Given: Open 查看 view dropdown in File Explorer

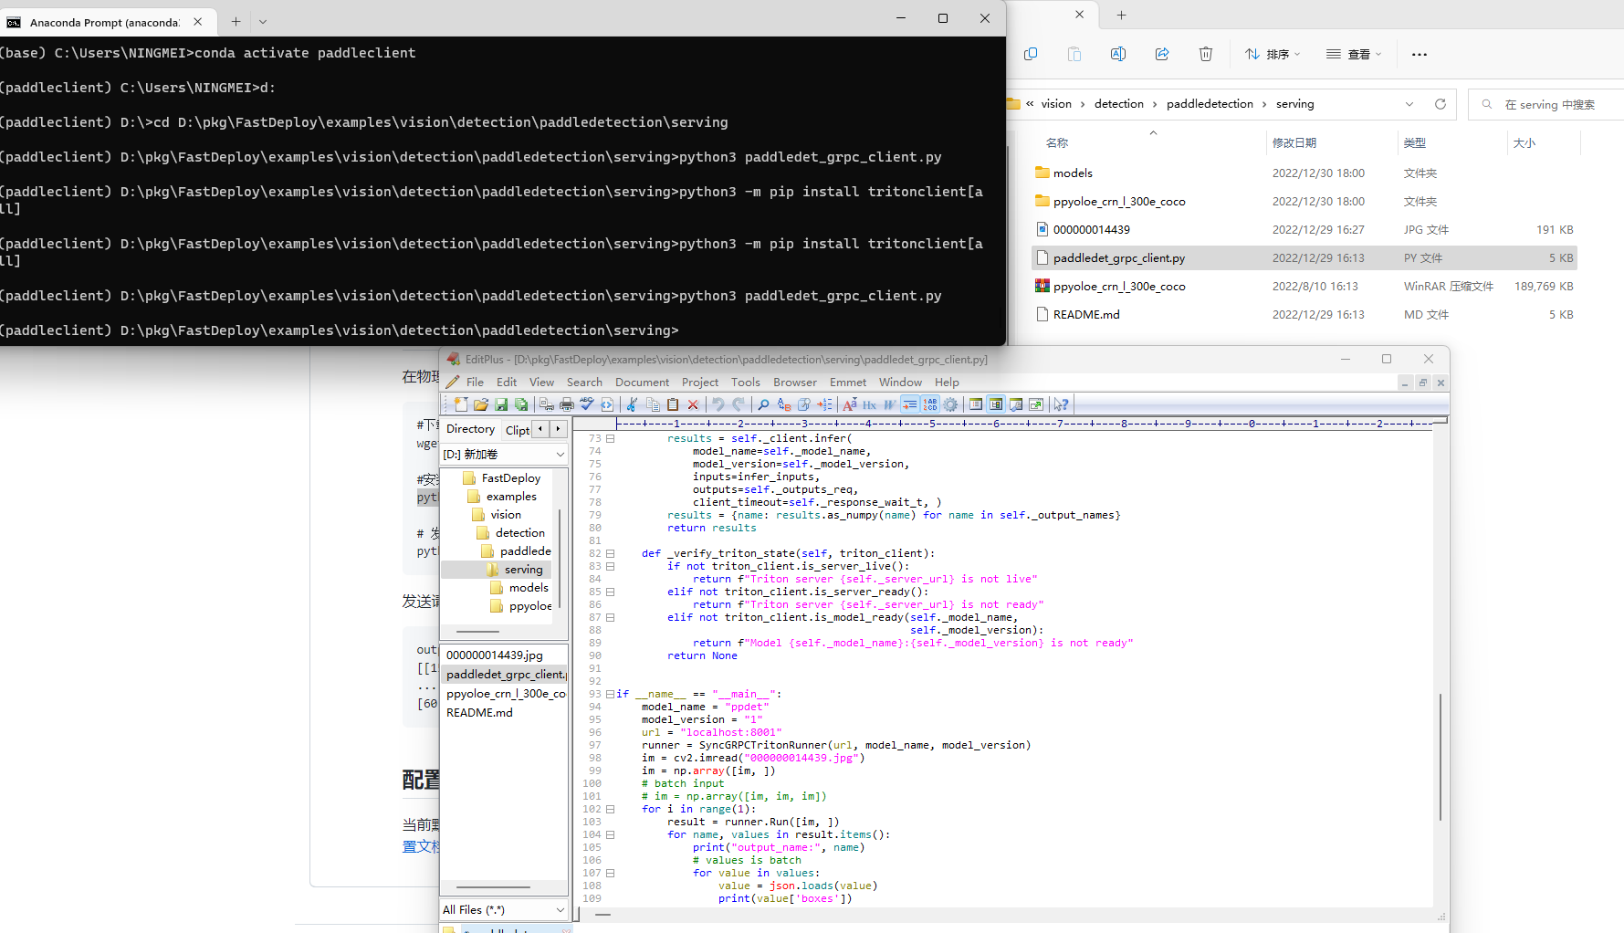Looking at the screenshot, I should tap(1354, 54).
